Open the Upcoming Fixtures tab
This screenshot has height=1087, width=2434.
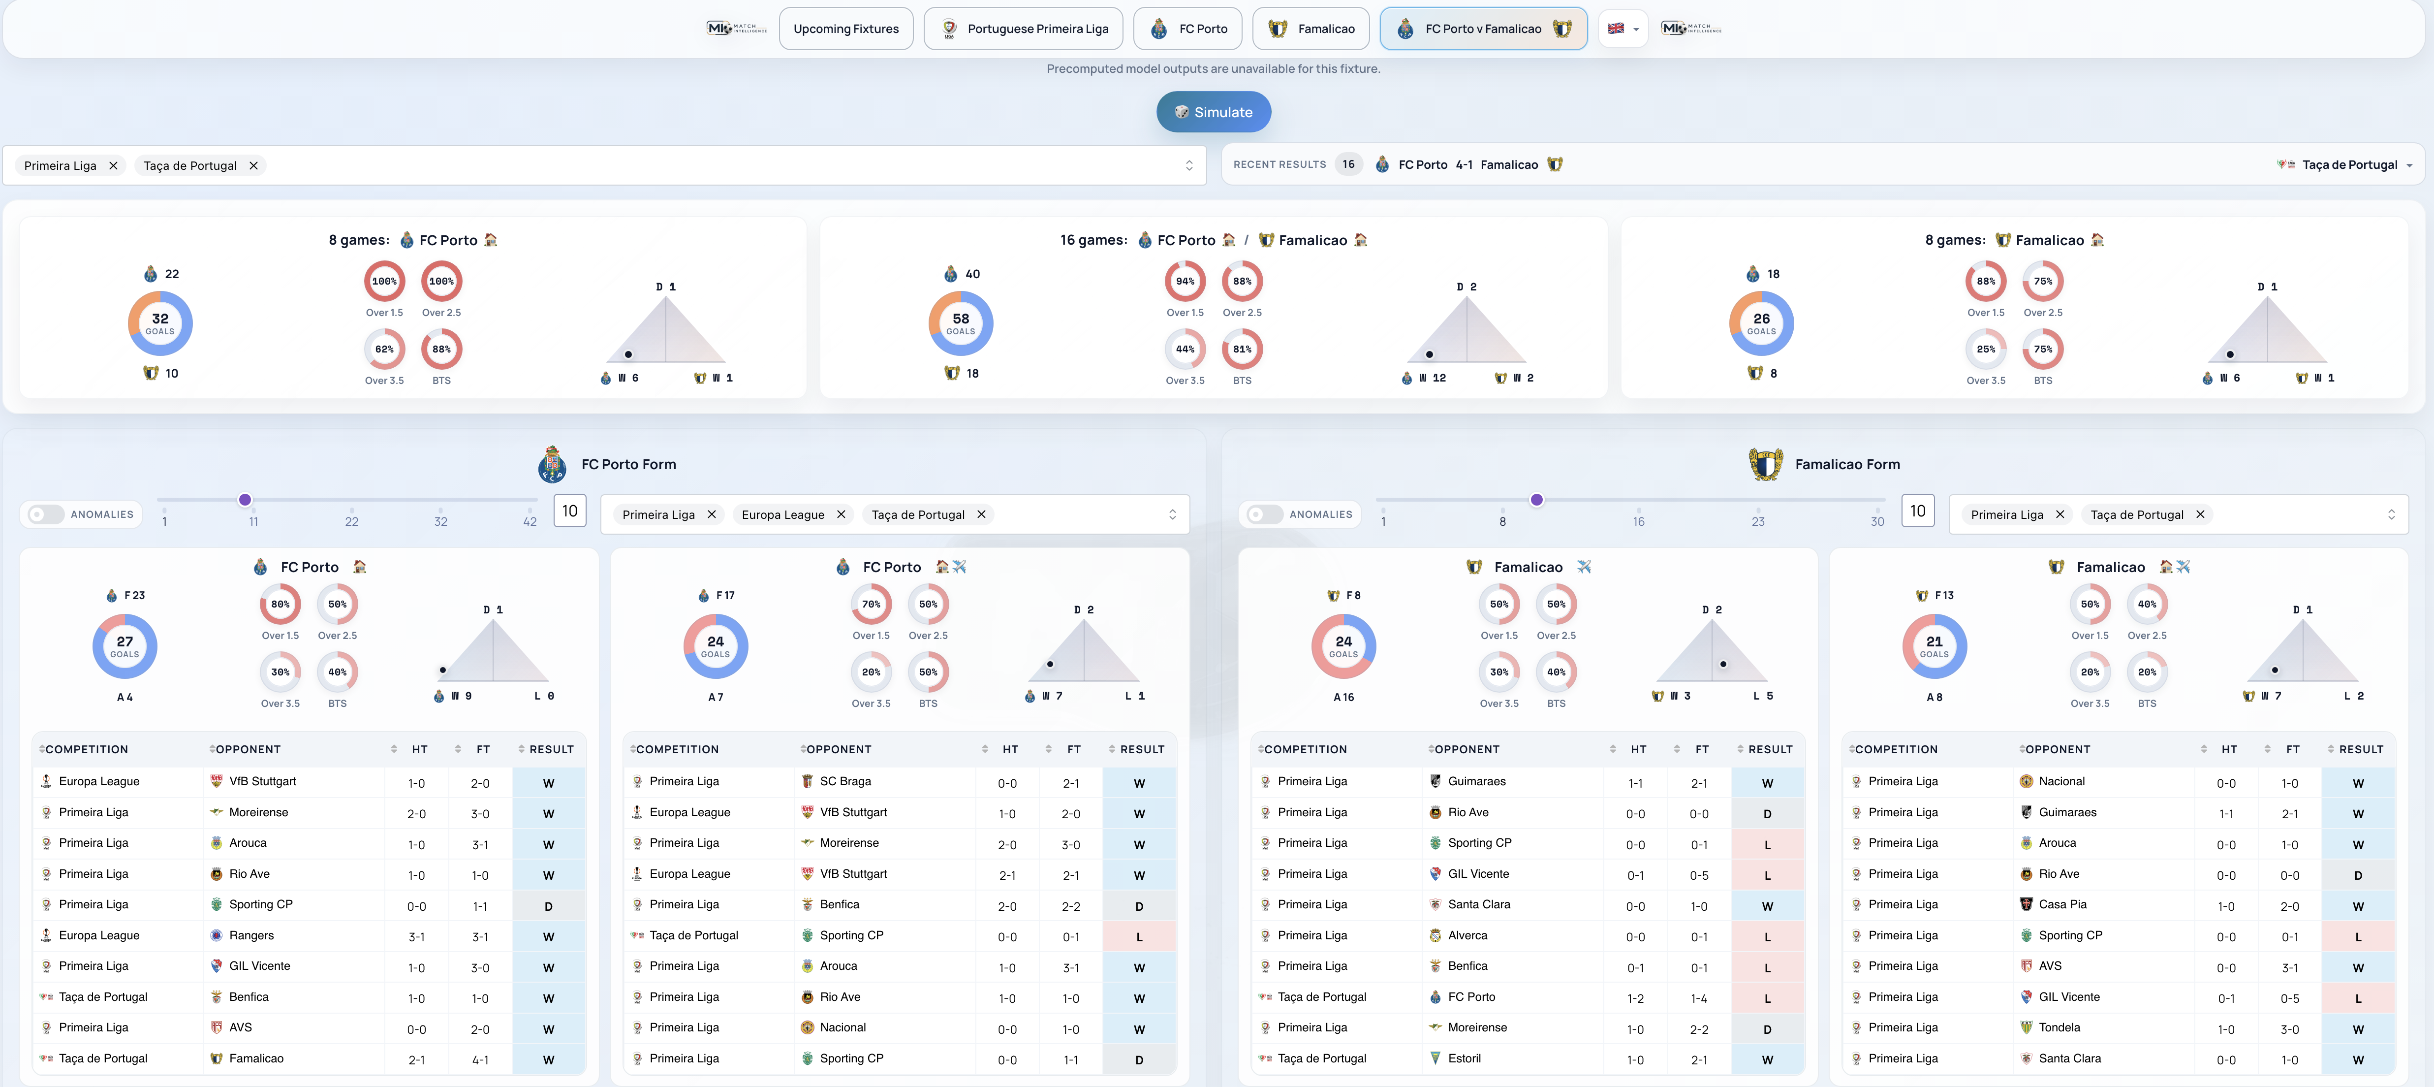[x=845, y=30]
